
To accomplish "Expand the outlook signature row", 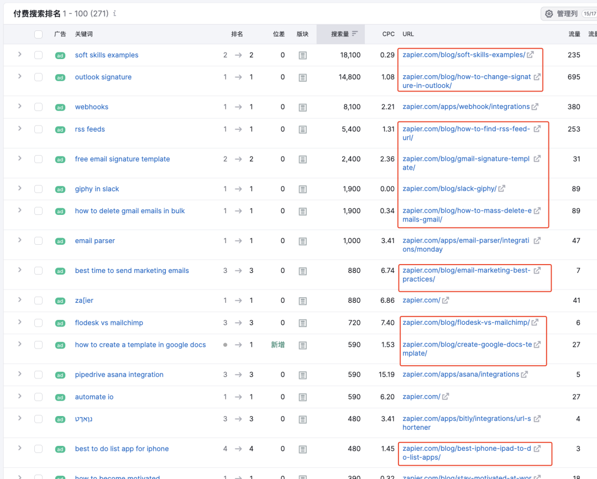I will [20, 76].
